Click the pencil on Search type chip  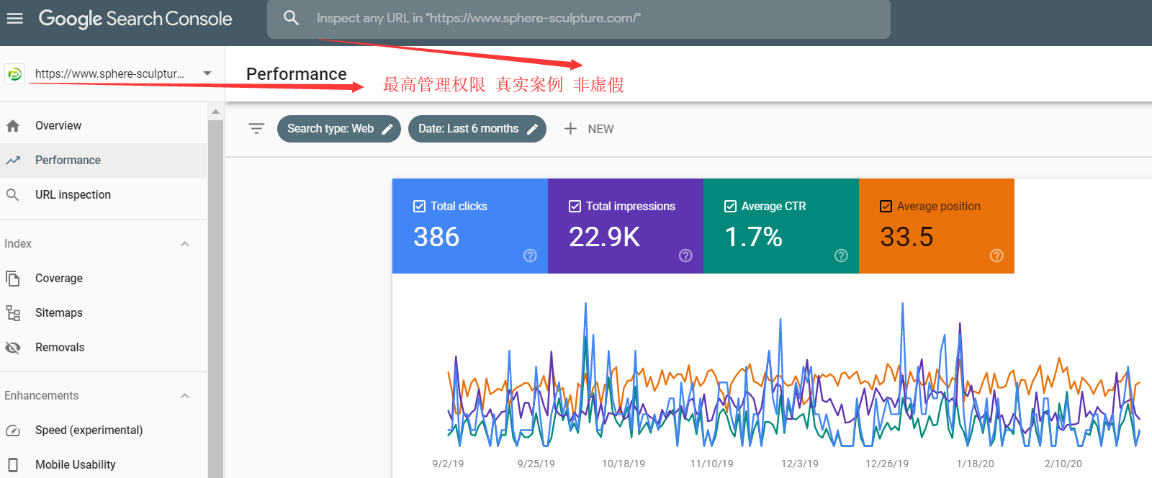pyautogui.click(x=387, y=129)
